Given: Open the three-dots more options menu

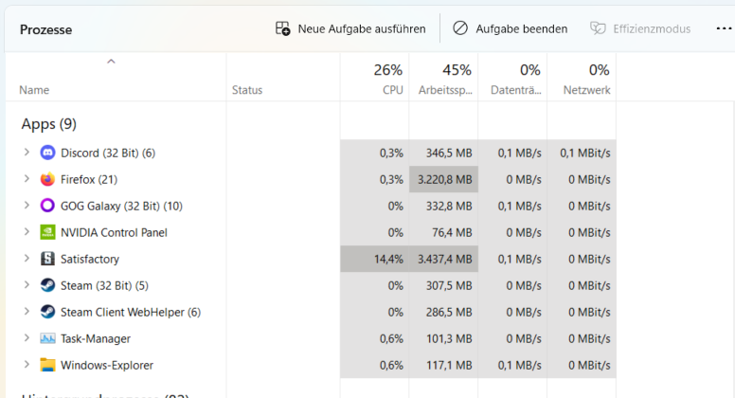Looking at the screenshot, I should 724,29.
